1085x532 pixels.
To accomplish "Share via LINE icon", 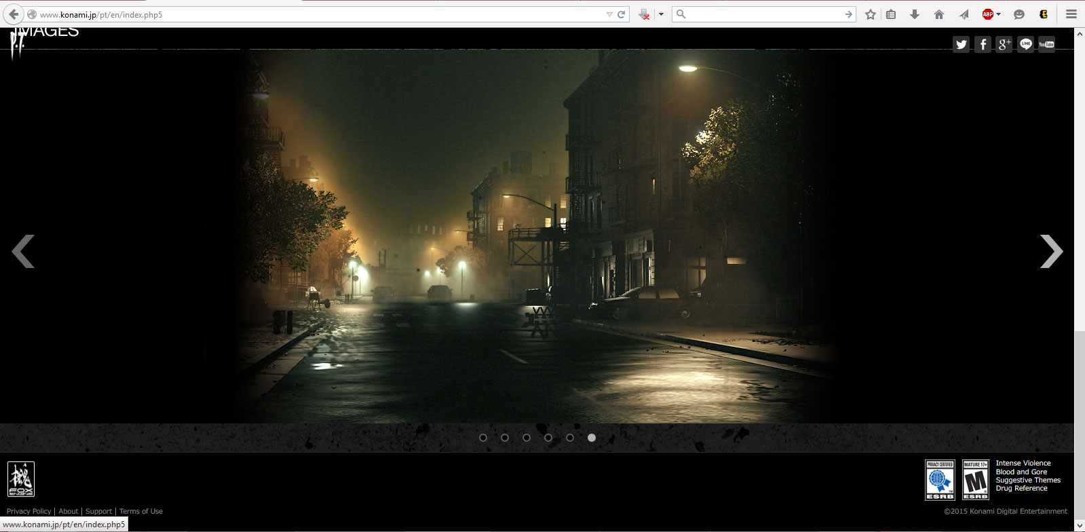I will point(1025,45).
